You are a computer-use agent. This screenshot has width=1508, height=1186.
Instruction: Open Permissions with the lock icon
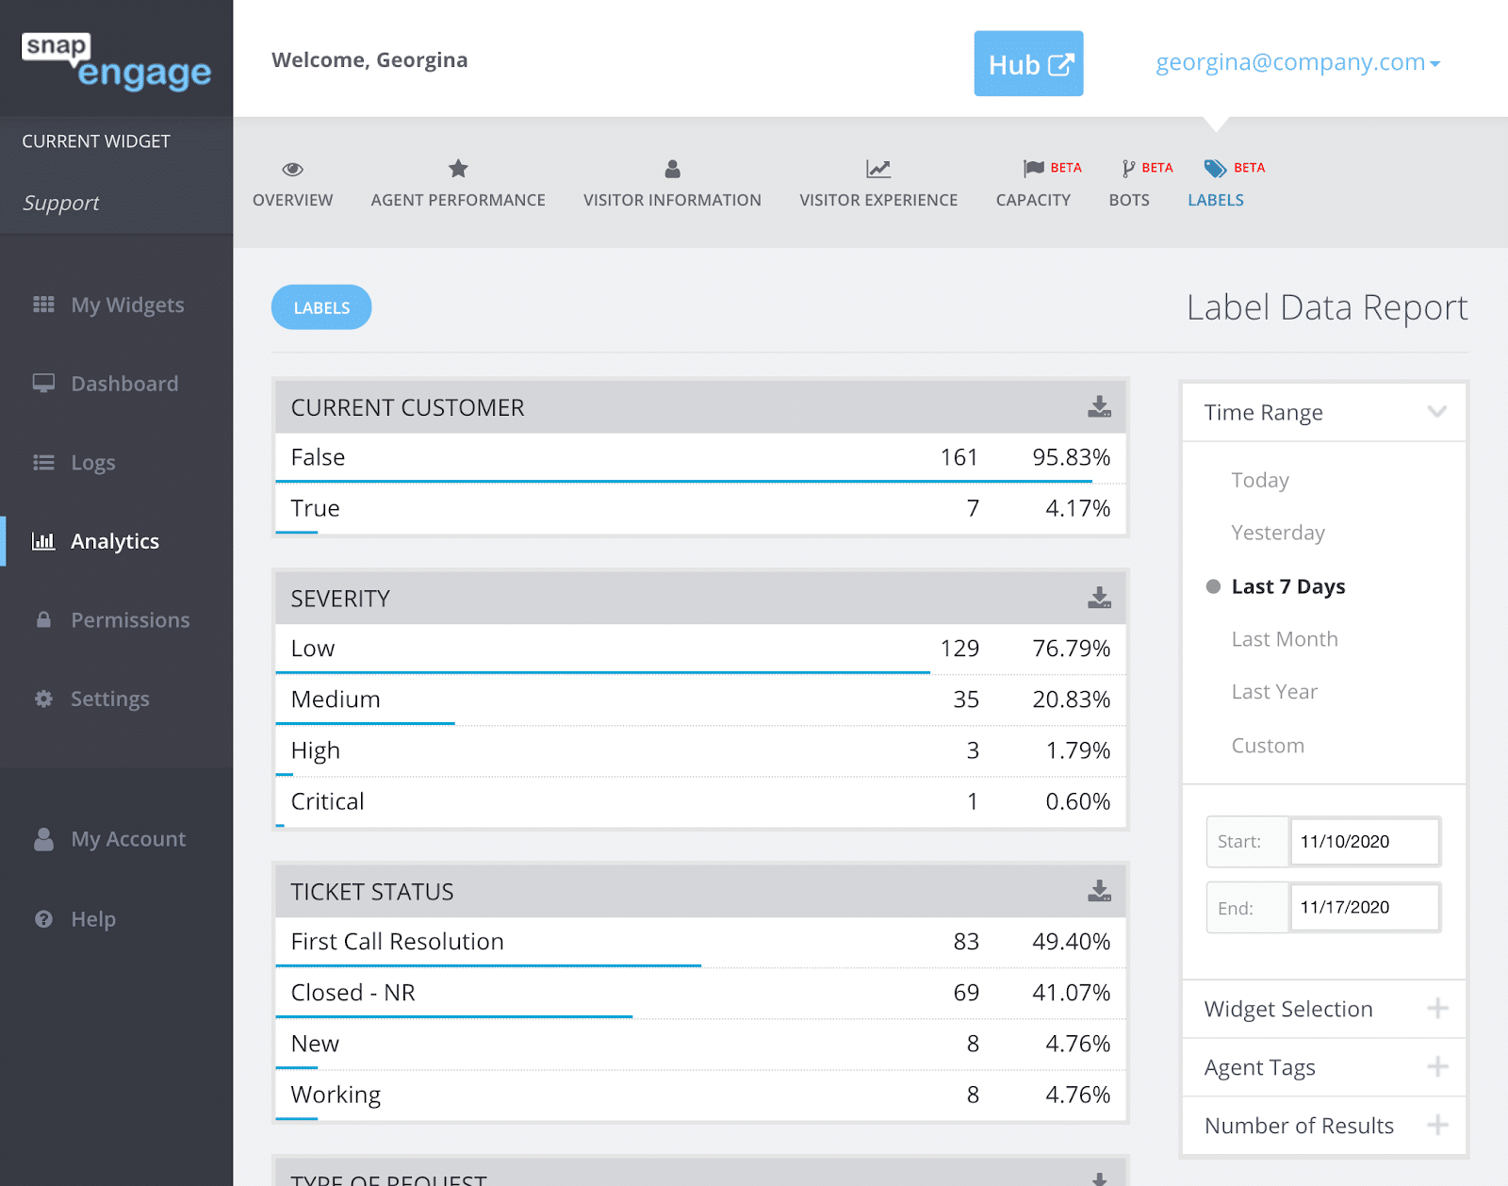tap(43, 619)
